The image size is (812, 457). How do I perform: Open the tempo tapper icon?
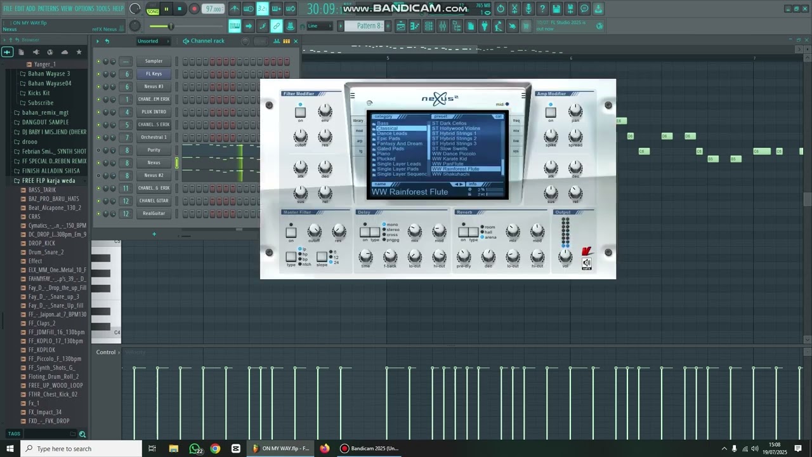click(499, 26)
